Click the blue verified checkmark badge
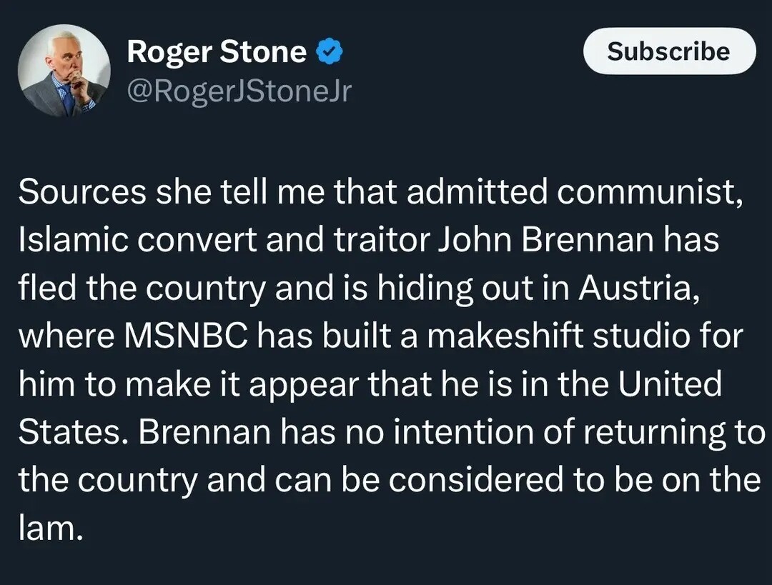 tap(330, 52)
